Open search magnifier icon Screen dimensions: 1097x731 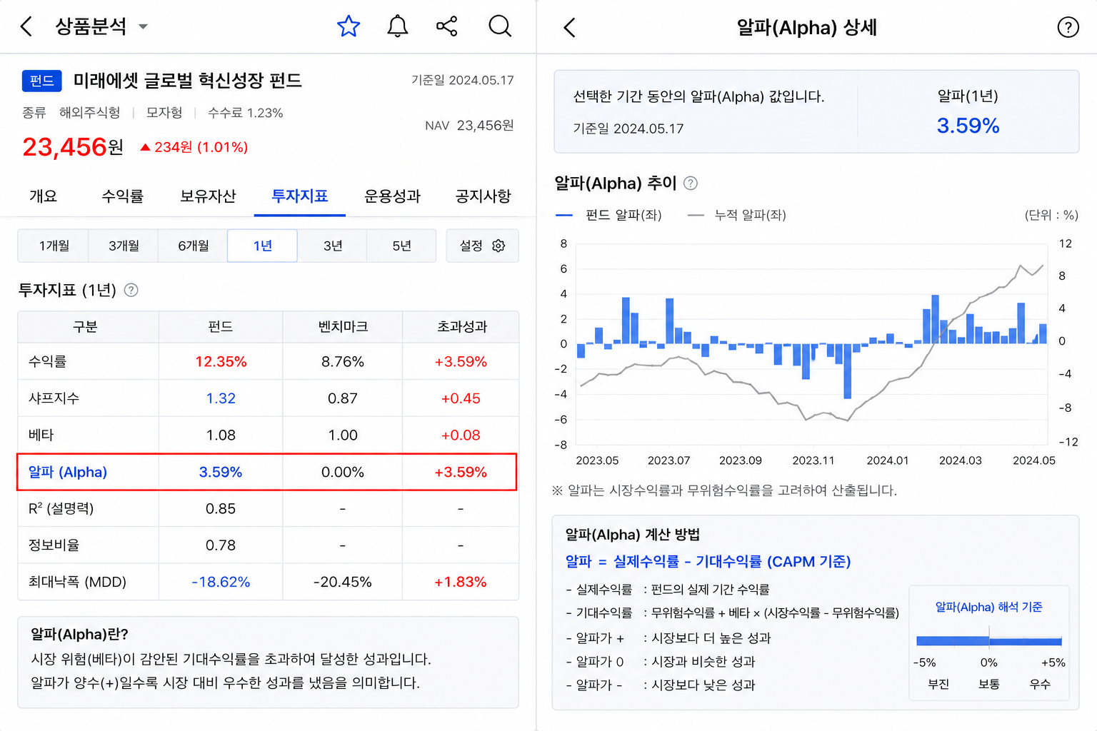500,26
